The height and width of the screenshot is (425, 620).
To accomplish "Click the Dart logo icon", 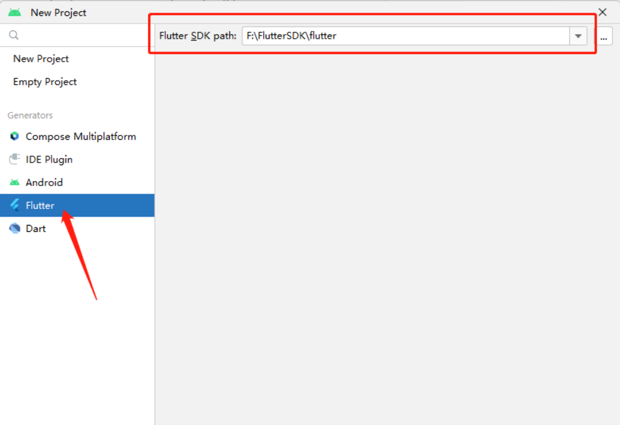I will click(15, 228).
